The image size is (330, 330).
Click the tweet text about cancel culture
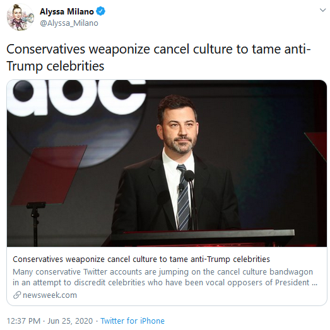pos(158,57)
